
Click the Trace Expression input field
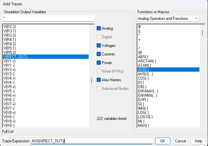click(x=91, y=141)
